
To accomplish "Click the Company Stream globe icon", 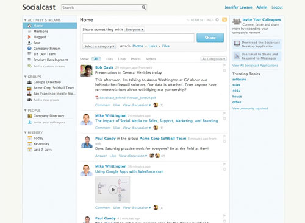I will tap(29, 49).
